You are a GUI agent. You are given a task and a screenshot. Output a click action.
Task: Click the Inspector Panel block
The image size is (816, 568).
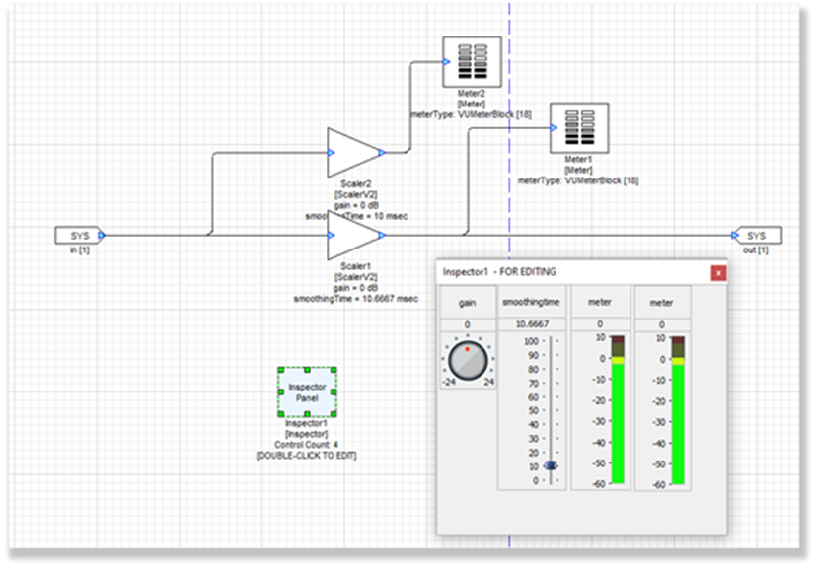(307, 391)
